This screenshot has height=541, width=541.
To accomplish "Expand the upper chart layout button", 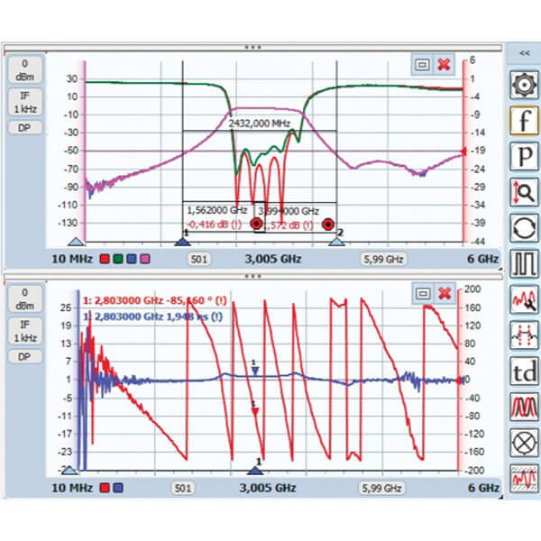I will click(x=422, y=64).
